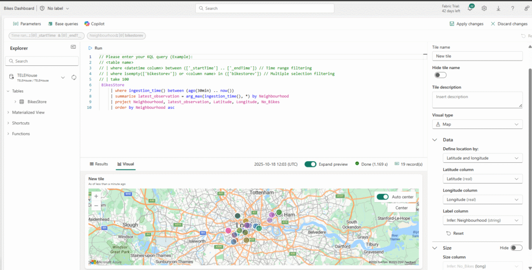Open the Latitude column dropdown
Viewport: 532px width, 270px height.
(x=482, y=179)
